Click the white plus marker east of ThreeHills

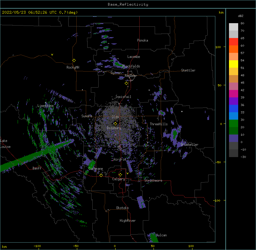[182, 111]
